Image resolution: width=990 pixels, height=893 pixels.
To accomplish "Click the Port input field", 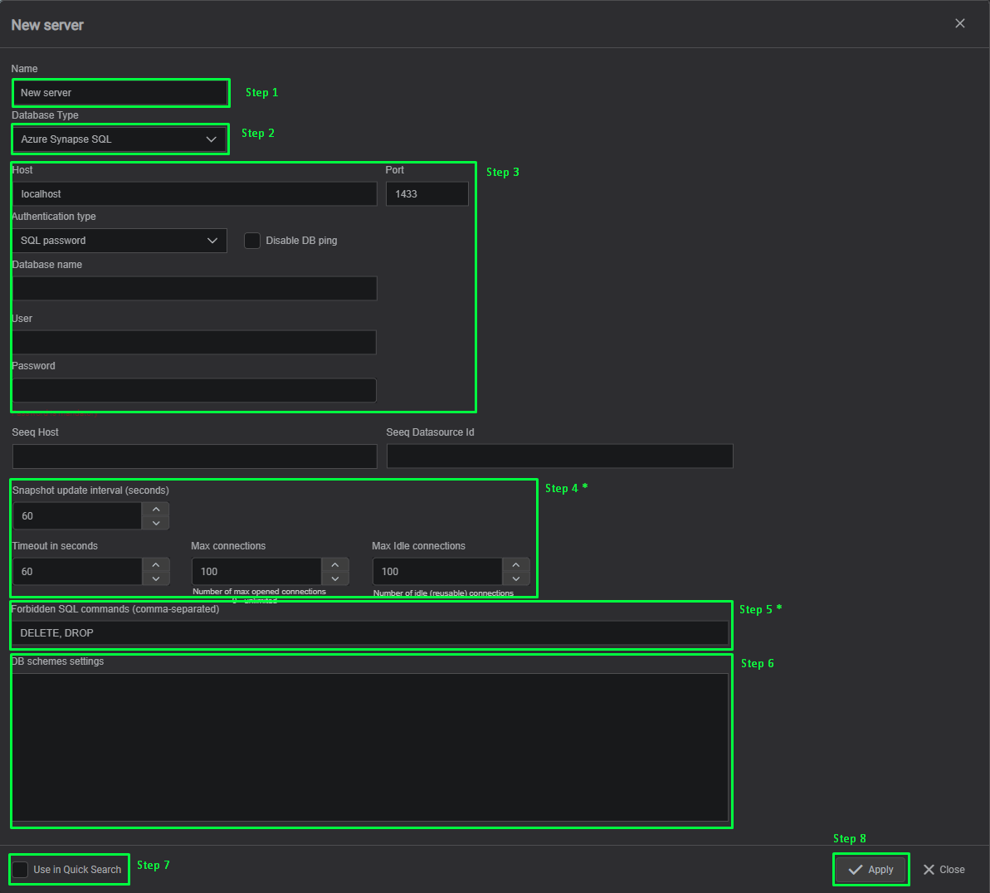I will tap(427, 194).
